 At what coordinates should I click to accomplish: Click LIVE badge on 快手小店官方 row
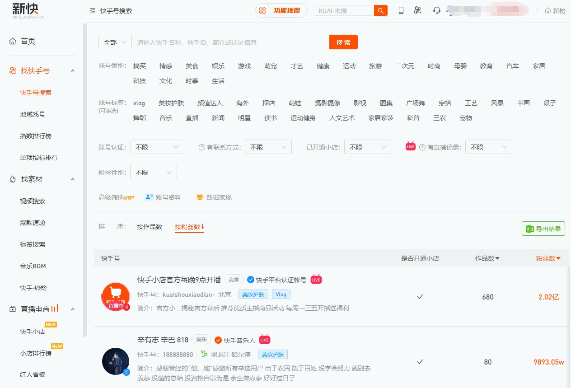(316, 280)
